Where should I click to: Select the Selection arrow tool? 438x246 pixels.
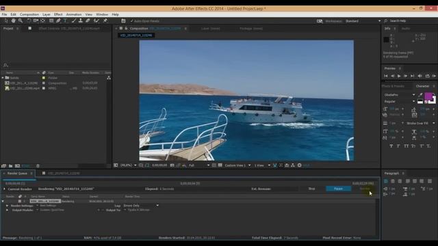click(x=6, y=20)
